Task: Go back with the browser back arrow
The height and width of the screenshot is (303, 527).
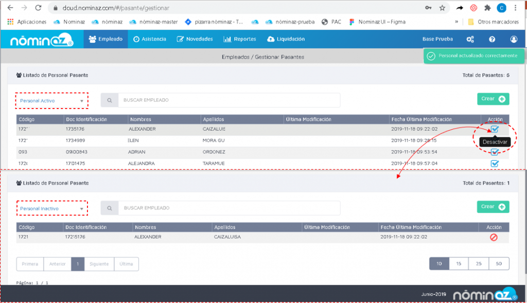Action: pos(10,8)
